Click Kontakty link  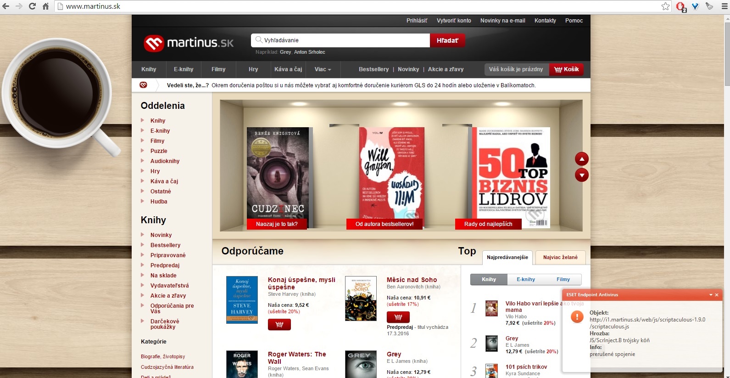click(545, 21)
